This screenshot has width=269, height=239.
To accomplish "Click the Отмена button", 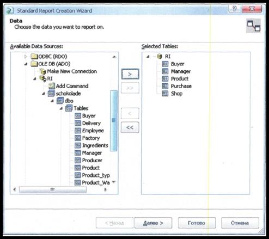I will [240, 223].
